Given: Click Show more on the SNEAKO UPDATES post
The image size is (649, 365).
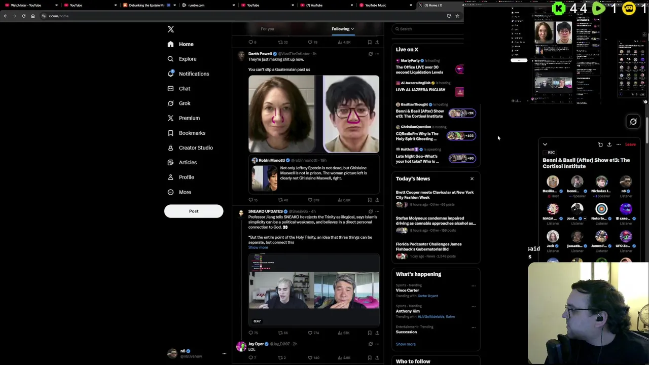Looking at the screenshot, I should tap(258, 247).
